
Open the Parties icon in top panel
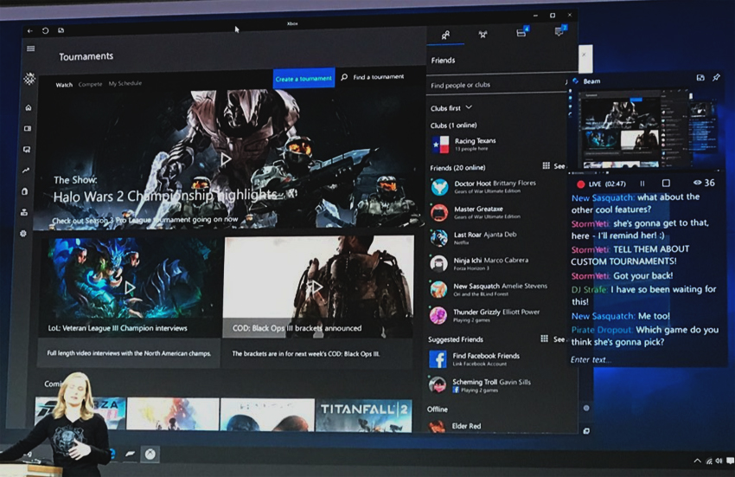click(x=483, y=35)
